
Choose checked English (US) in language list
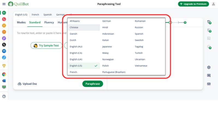pos(84,66)
